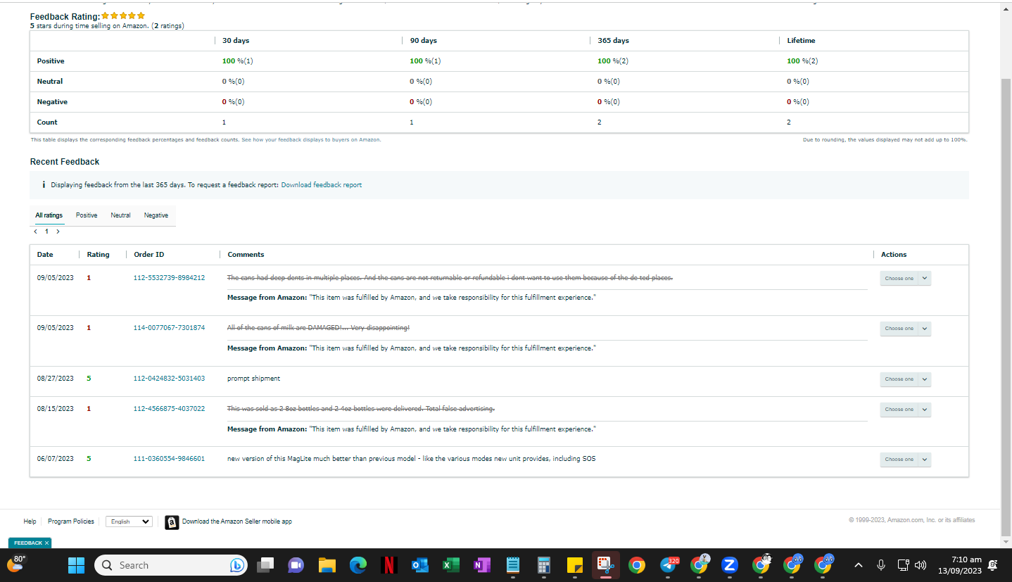Open order 112-4566875-4037022

pos(169,409)
